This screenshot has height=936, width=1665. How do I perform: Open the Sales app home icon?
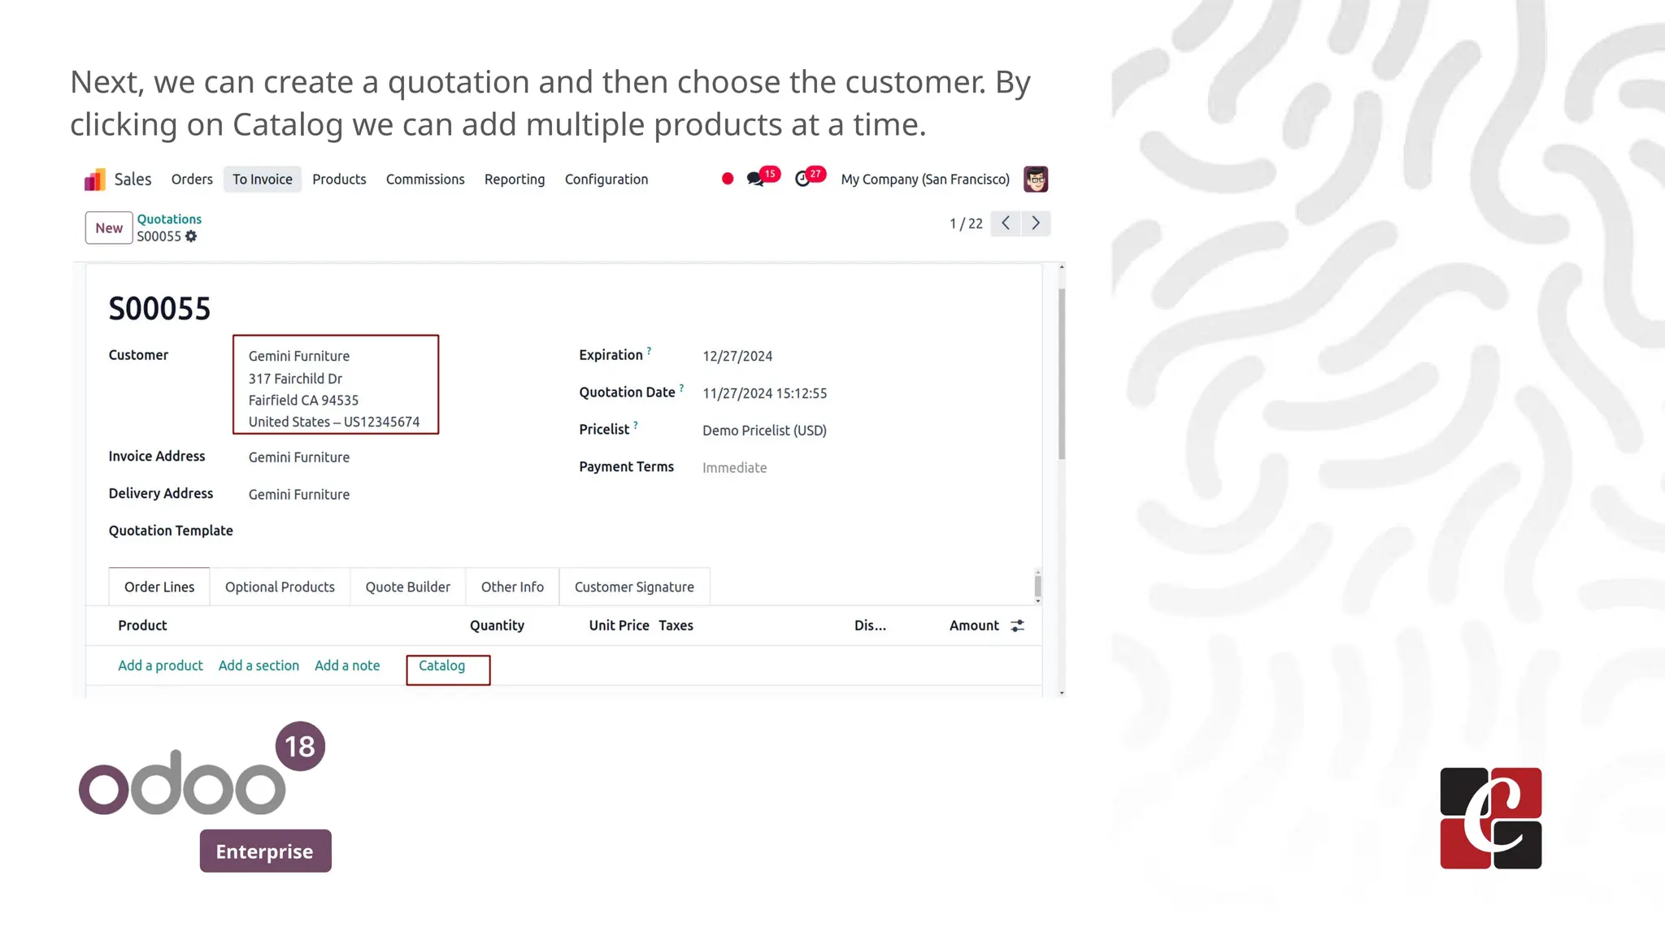point(94,180)
